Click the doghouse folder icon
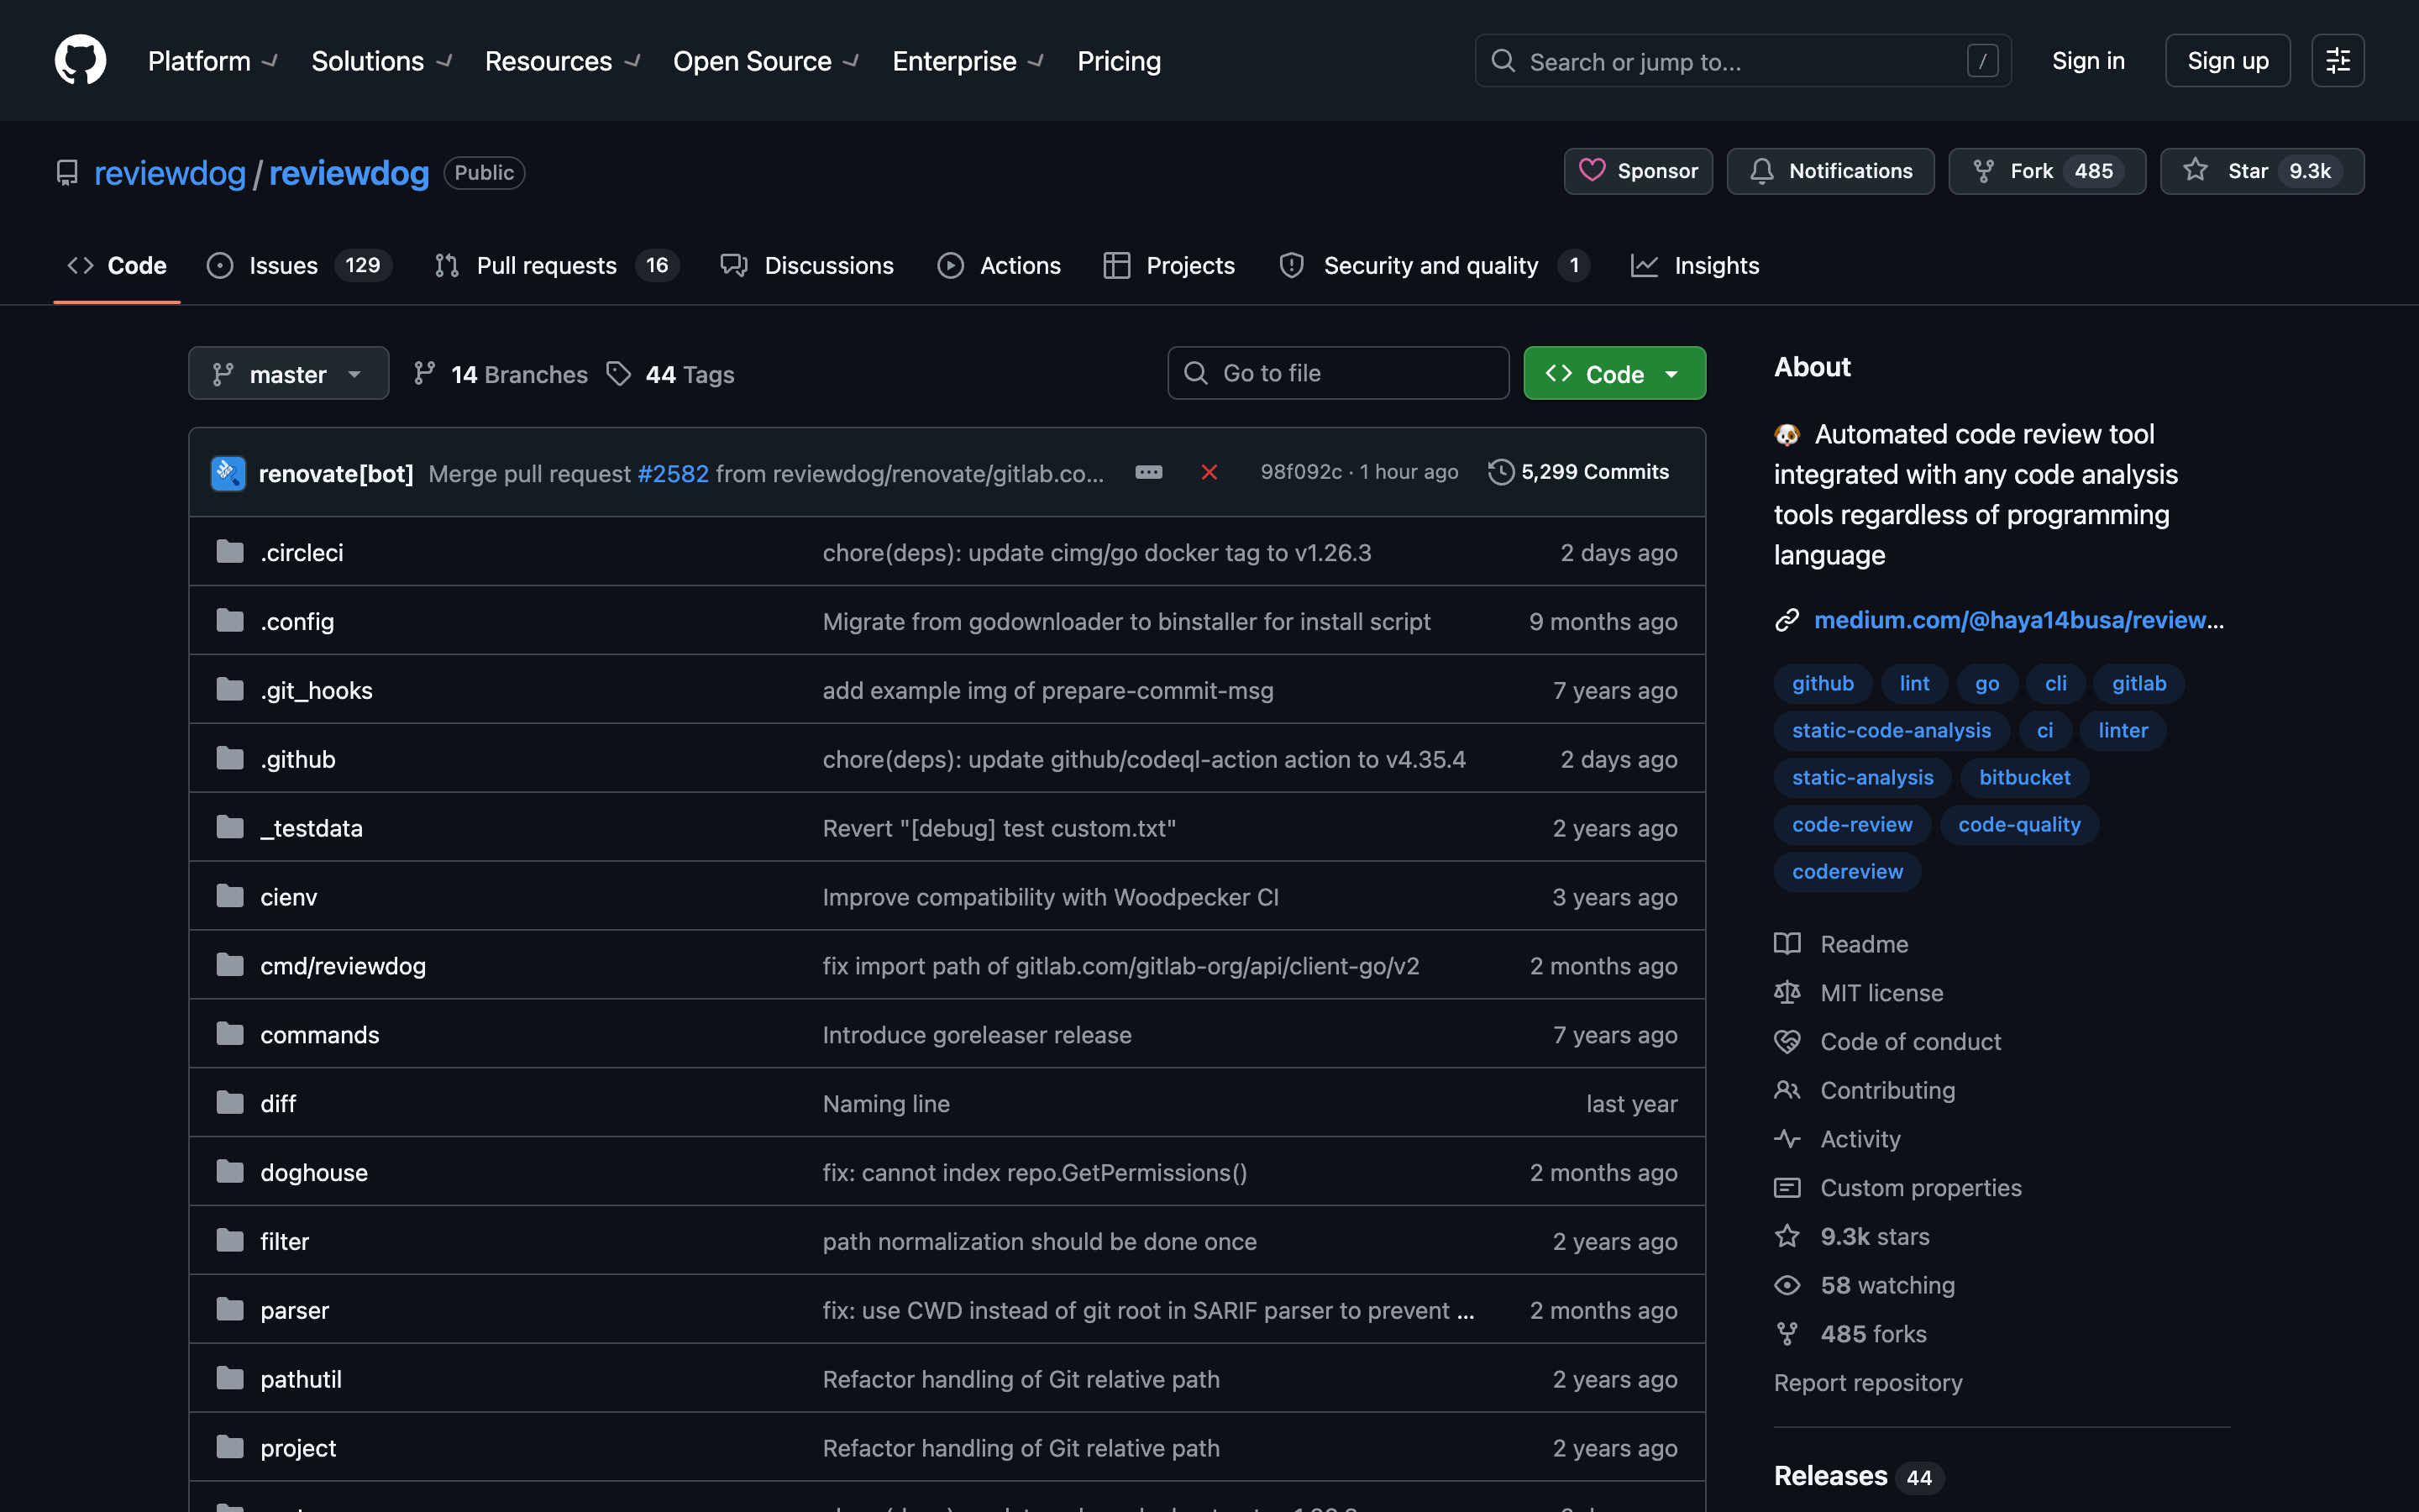 (230, 1172)
